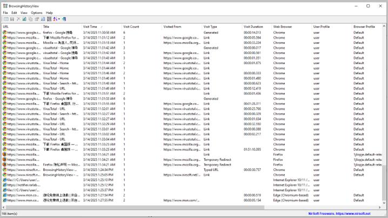Select the 'Typed URL' visit type cell
388x218 pixels.
211,169
